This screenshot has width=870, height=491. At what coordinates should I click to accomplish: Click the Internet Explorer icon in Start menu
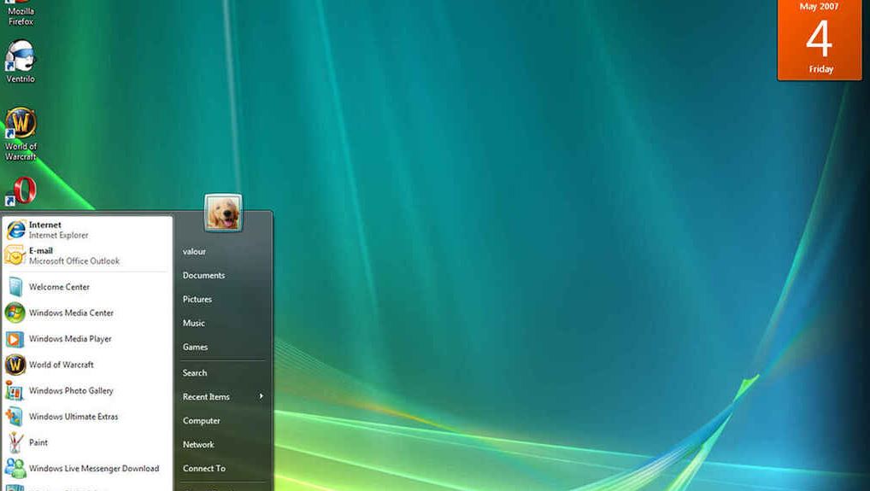coord(15,230)
